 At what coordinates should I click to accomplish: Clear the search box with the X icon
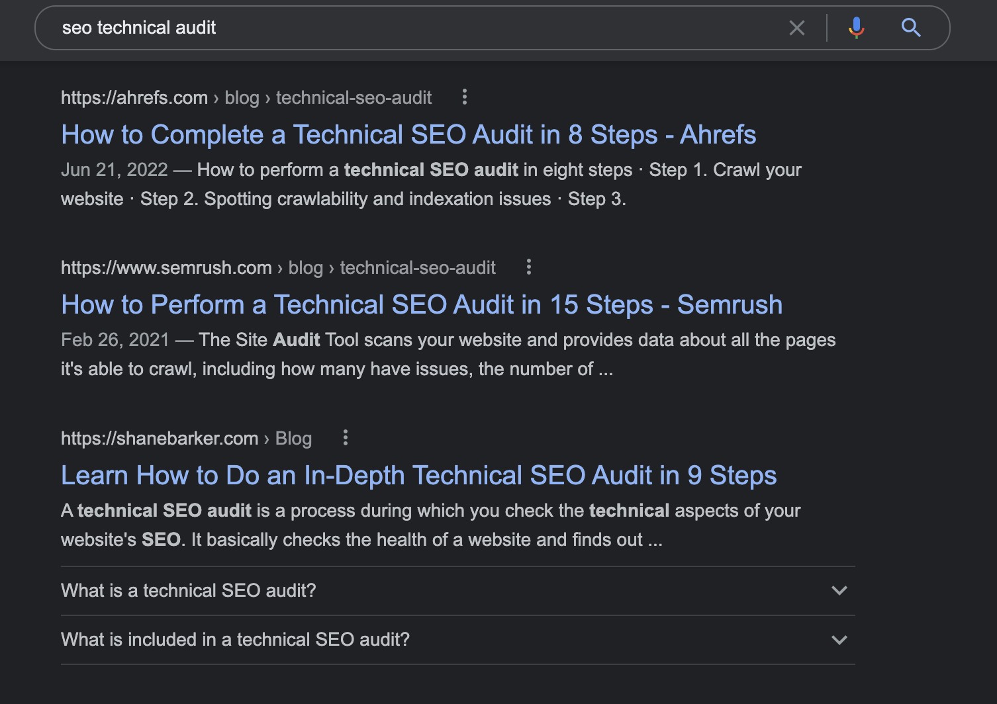click(797, 28)
